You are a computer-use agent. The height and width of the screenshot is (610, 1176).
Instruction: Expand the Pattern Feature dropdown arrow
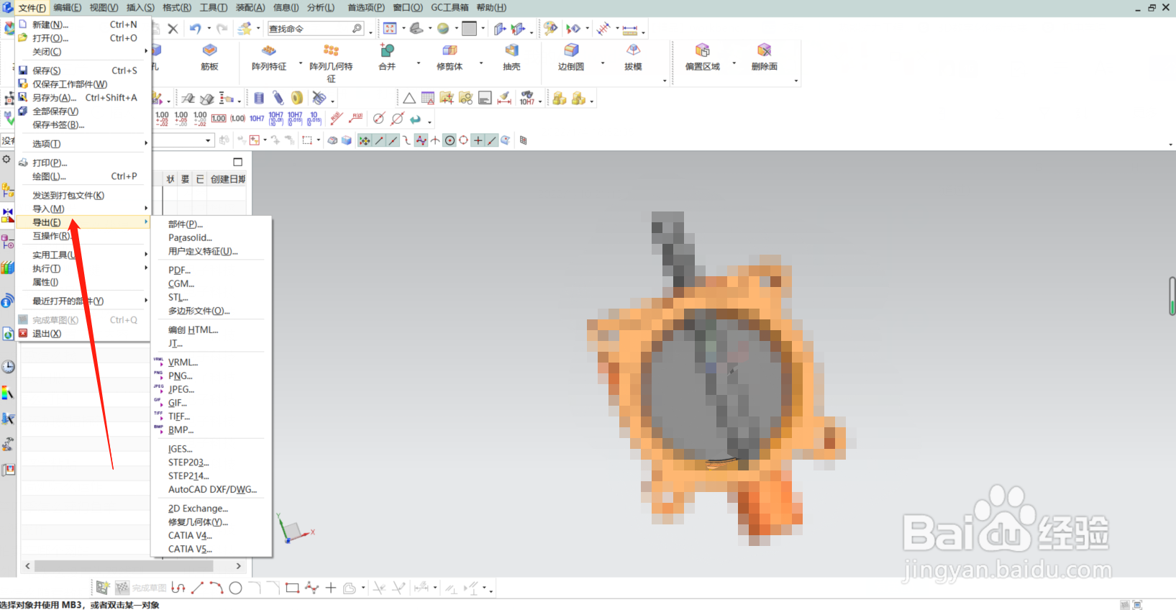[301, 63]
